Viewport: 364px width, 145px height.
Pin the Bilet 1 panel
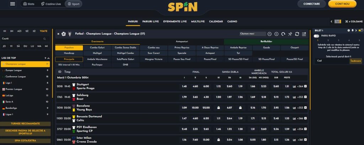coord(352,30)
